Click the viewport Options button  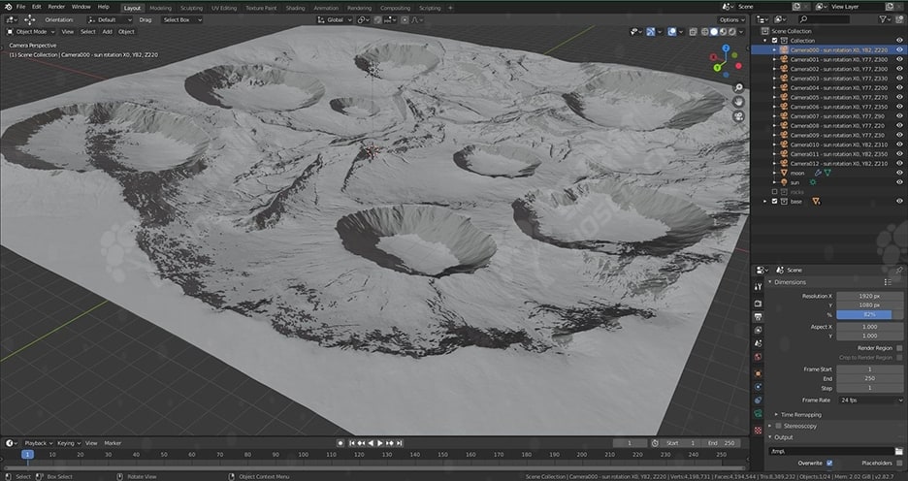pos(731,19)
